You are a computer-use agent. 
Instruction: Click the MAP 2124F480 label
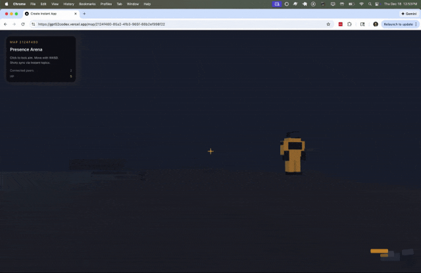[24, 42]
